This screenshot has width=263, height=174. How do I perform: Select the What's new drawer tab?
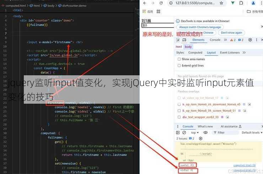pos(205,126)
